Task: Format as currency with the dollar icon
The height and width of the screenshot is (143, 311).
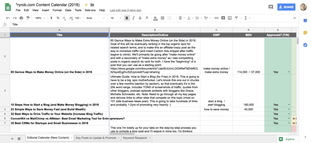Action: 51,18
